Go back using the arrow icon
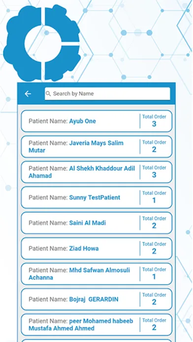 [28, 94]
